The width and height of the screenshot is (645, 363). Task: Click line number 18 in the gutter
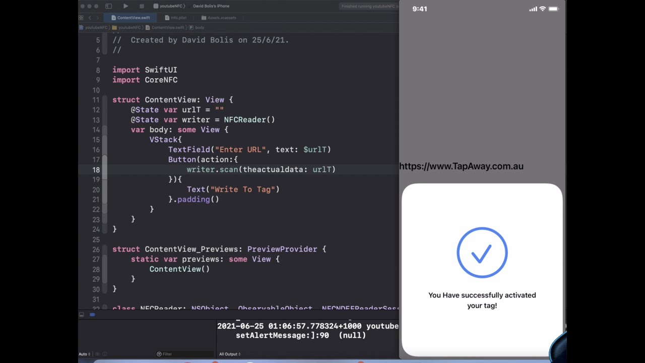coord(96,170)
